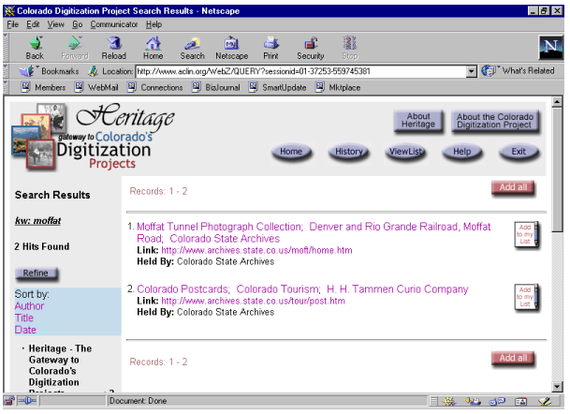Open the View menu
Image resolution: width=570 pixels, height=414 pixels.
[x=55, y=24]
